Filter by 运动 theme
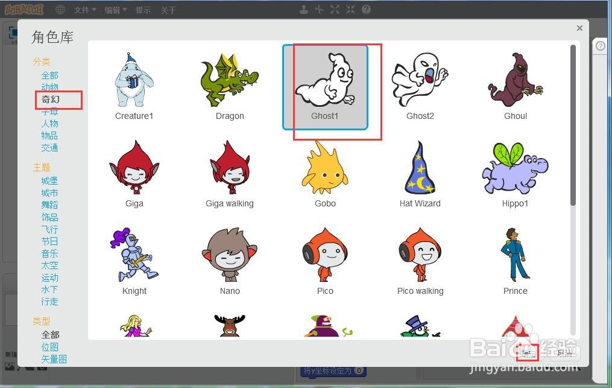The width and height of the screenshot is (612, 388). [49, 278]
